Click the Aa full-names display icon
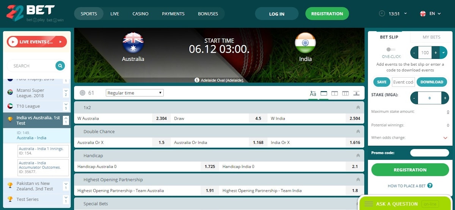The image size is (455, 210). 313,93
